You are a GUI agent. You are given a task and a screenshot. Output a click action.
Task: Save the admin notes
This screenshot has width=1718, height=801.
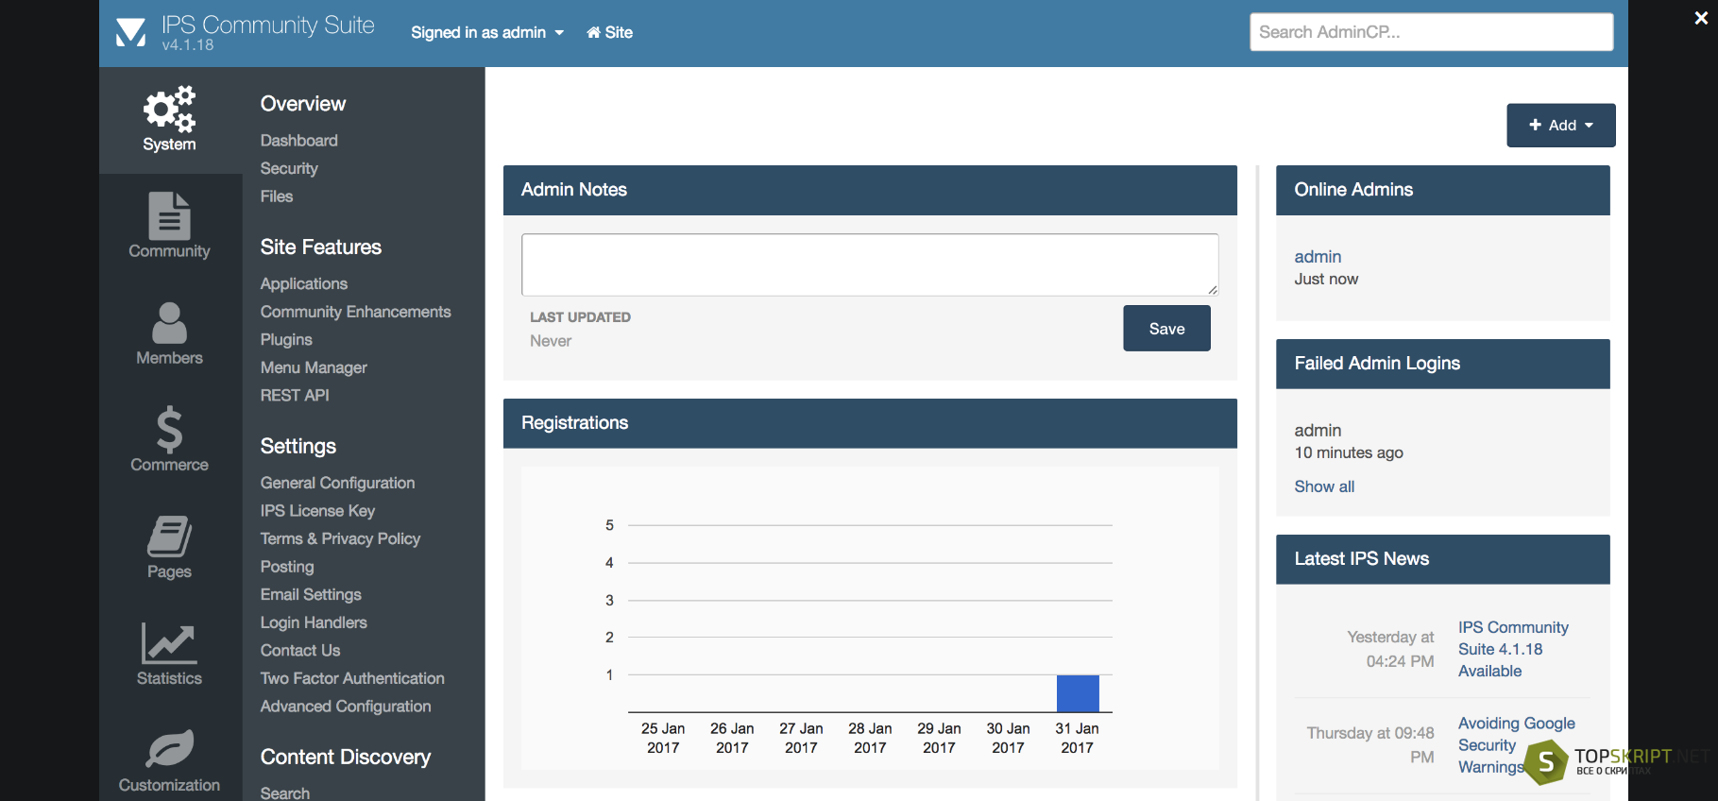click(1166, 329)
